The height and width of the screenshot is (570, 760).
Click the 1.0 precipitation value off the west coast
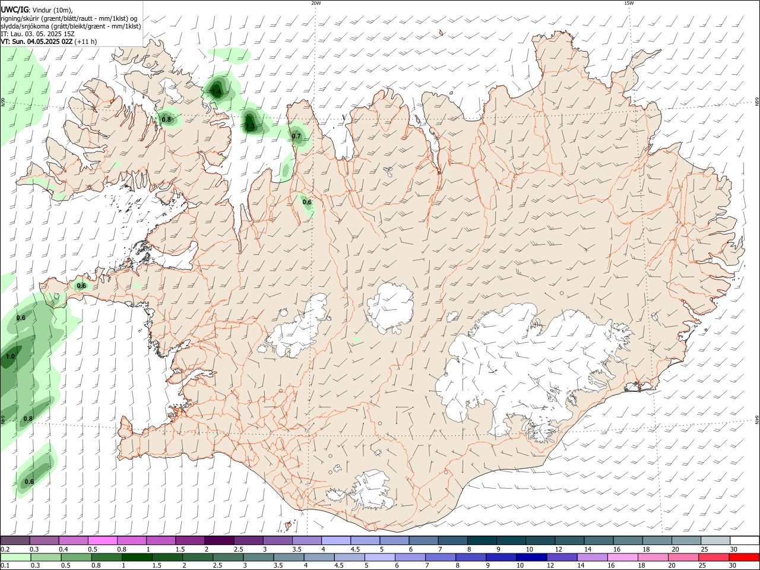tap(10, 357)
